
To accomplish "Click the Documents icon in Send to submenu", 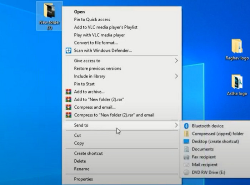I will (186, 149).
